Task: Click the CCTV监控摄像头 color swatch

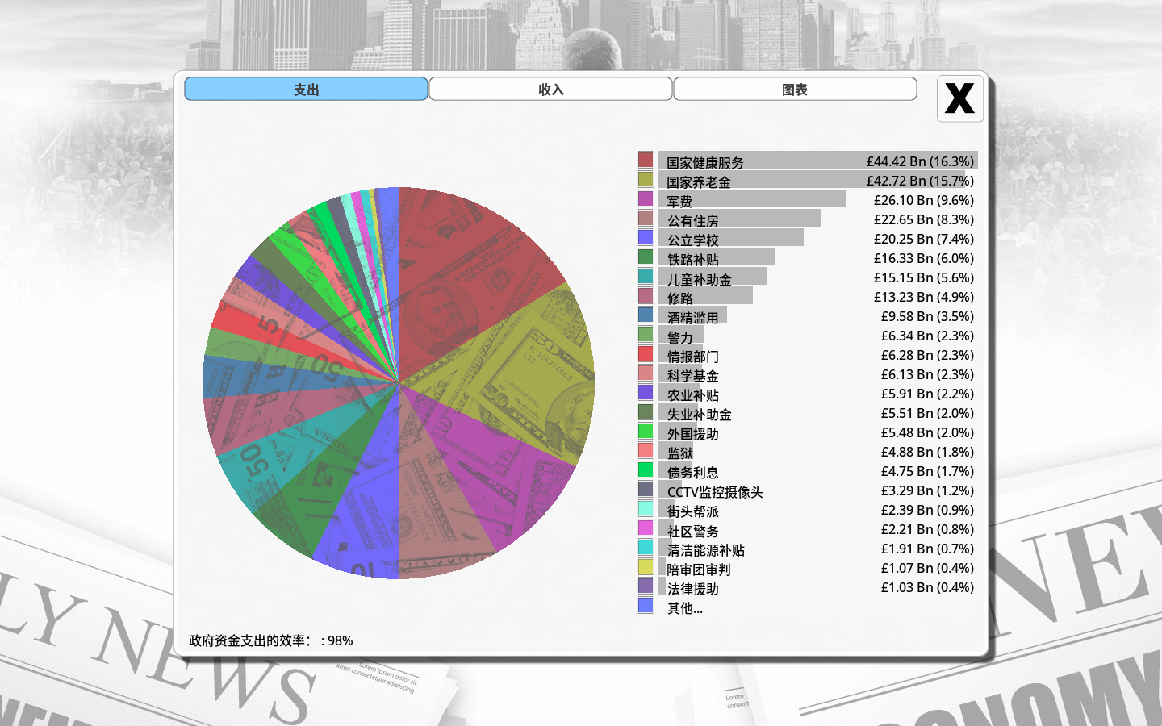Action: [646, 489]
